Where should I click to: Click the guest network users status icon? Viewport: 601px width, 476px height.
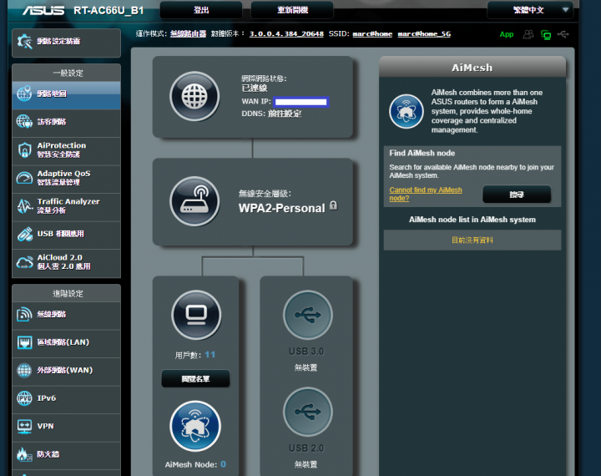coord(528,34)
